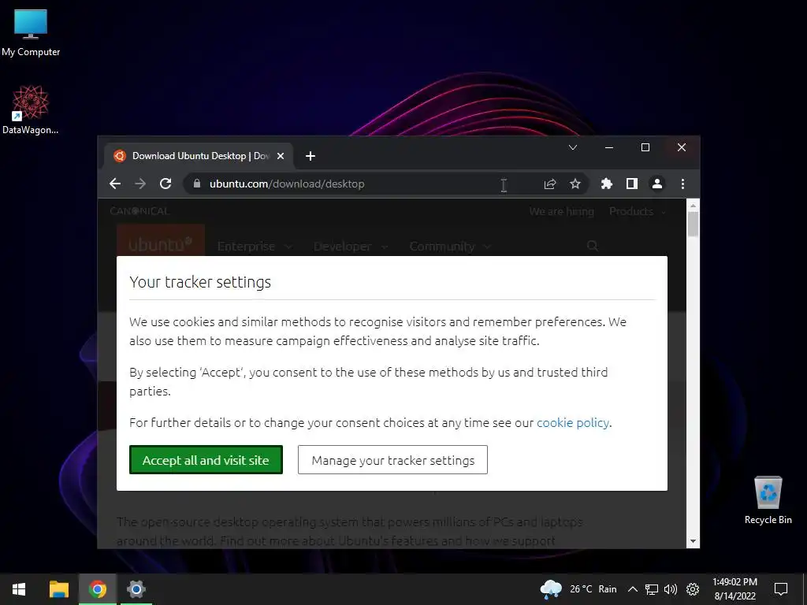Image resolution: width=807 pixels, height=605 pixels.
Task: Reload the Ubuntu download page
Action: (x=165, y=184)
